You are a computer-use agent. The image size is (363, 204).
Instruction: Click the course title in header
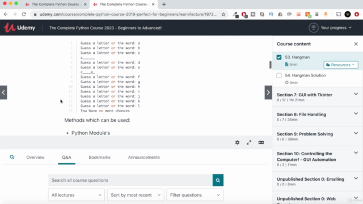[105, 28]
